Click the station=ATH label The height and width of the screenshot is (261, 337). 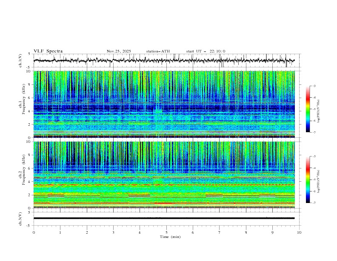pyautogui.click(x=158, y=51)
